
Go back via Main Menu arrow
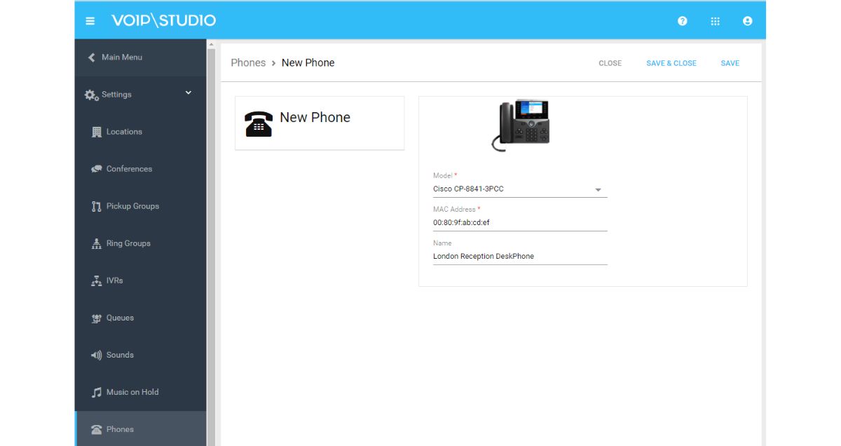pos(90,58)
